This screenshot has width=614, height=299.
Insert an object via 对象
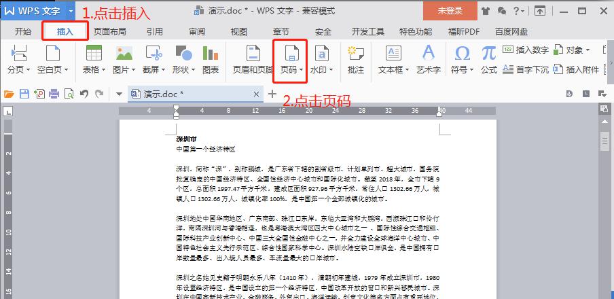point(572,50)
